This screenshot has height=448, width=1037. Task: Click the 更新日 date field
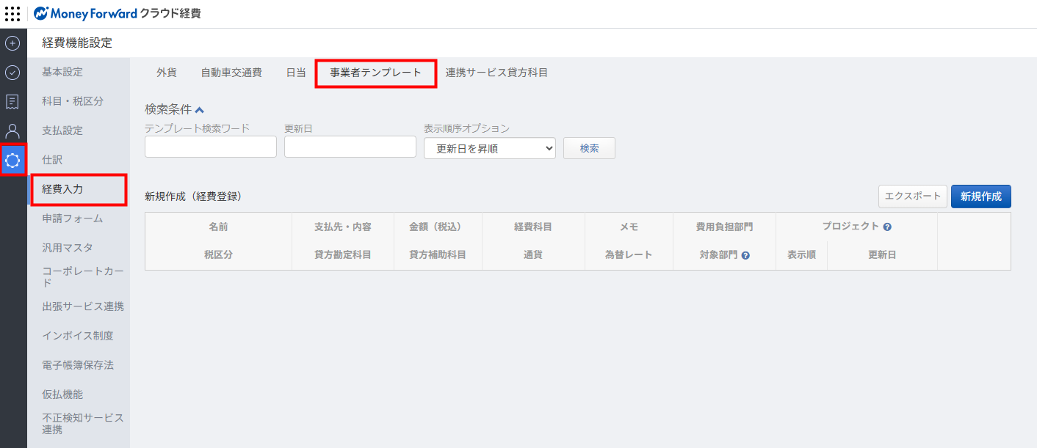[350, 147]
